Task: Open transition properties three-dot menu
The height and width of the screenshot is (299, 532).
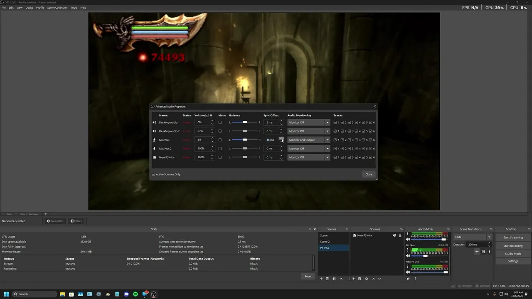Action: [x=489, y=251]
